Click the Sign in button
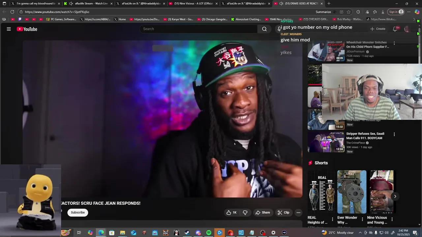The height and width of the screenshot is (237, 422). pos(396,12)
